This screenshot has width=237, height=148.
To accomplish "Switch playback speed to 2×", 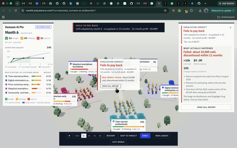I will [89, 136].
